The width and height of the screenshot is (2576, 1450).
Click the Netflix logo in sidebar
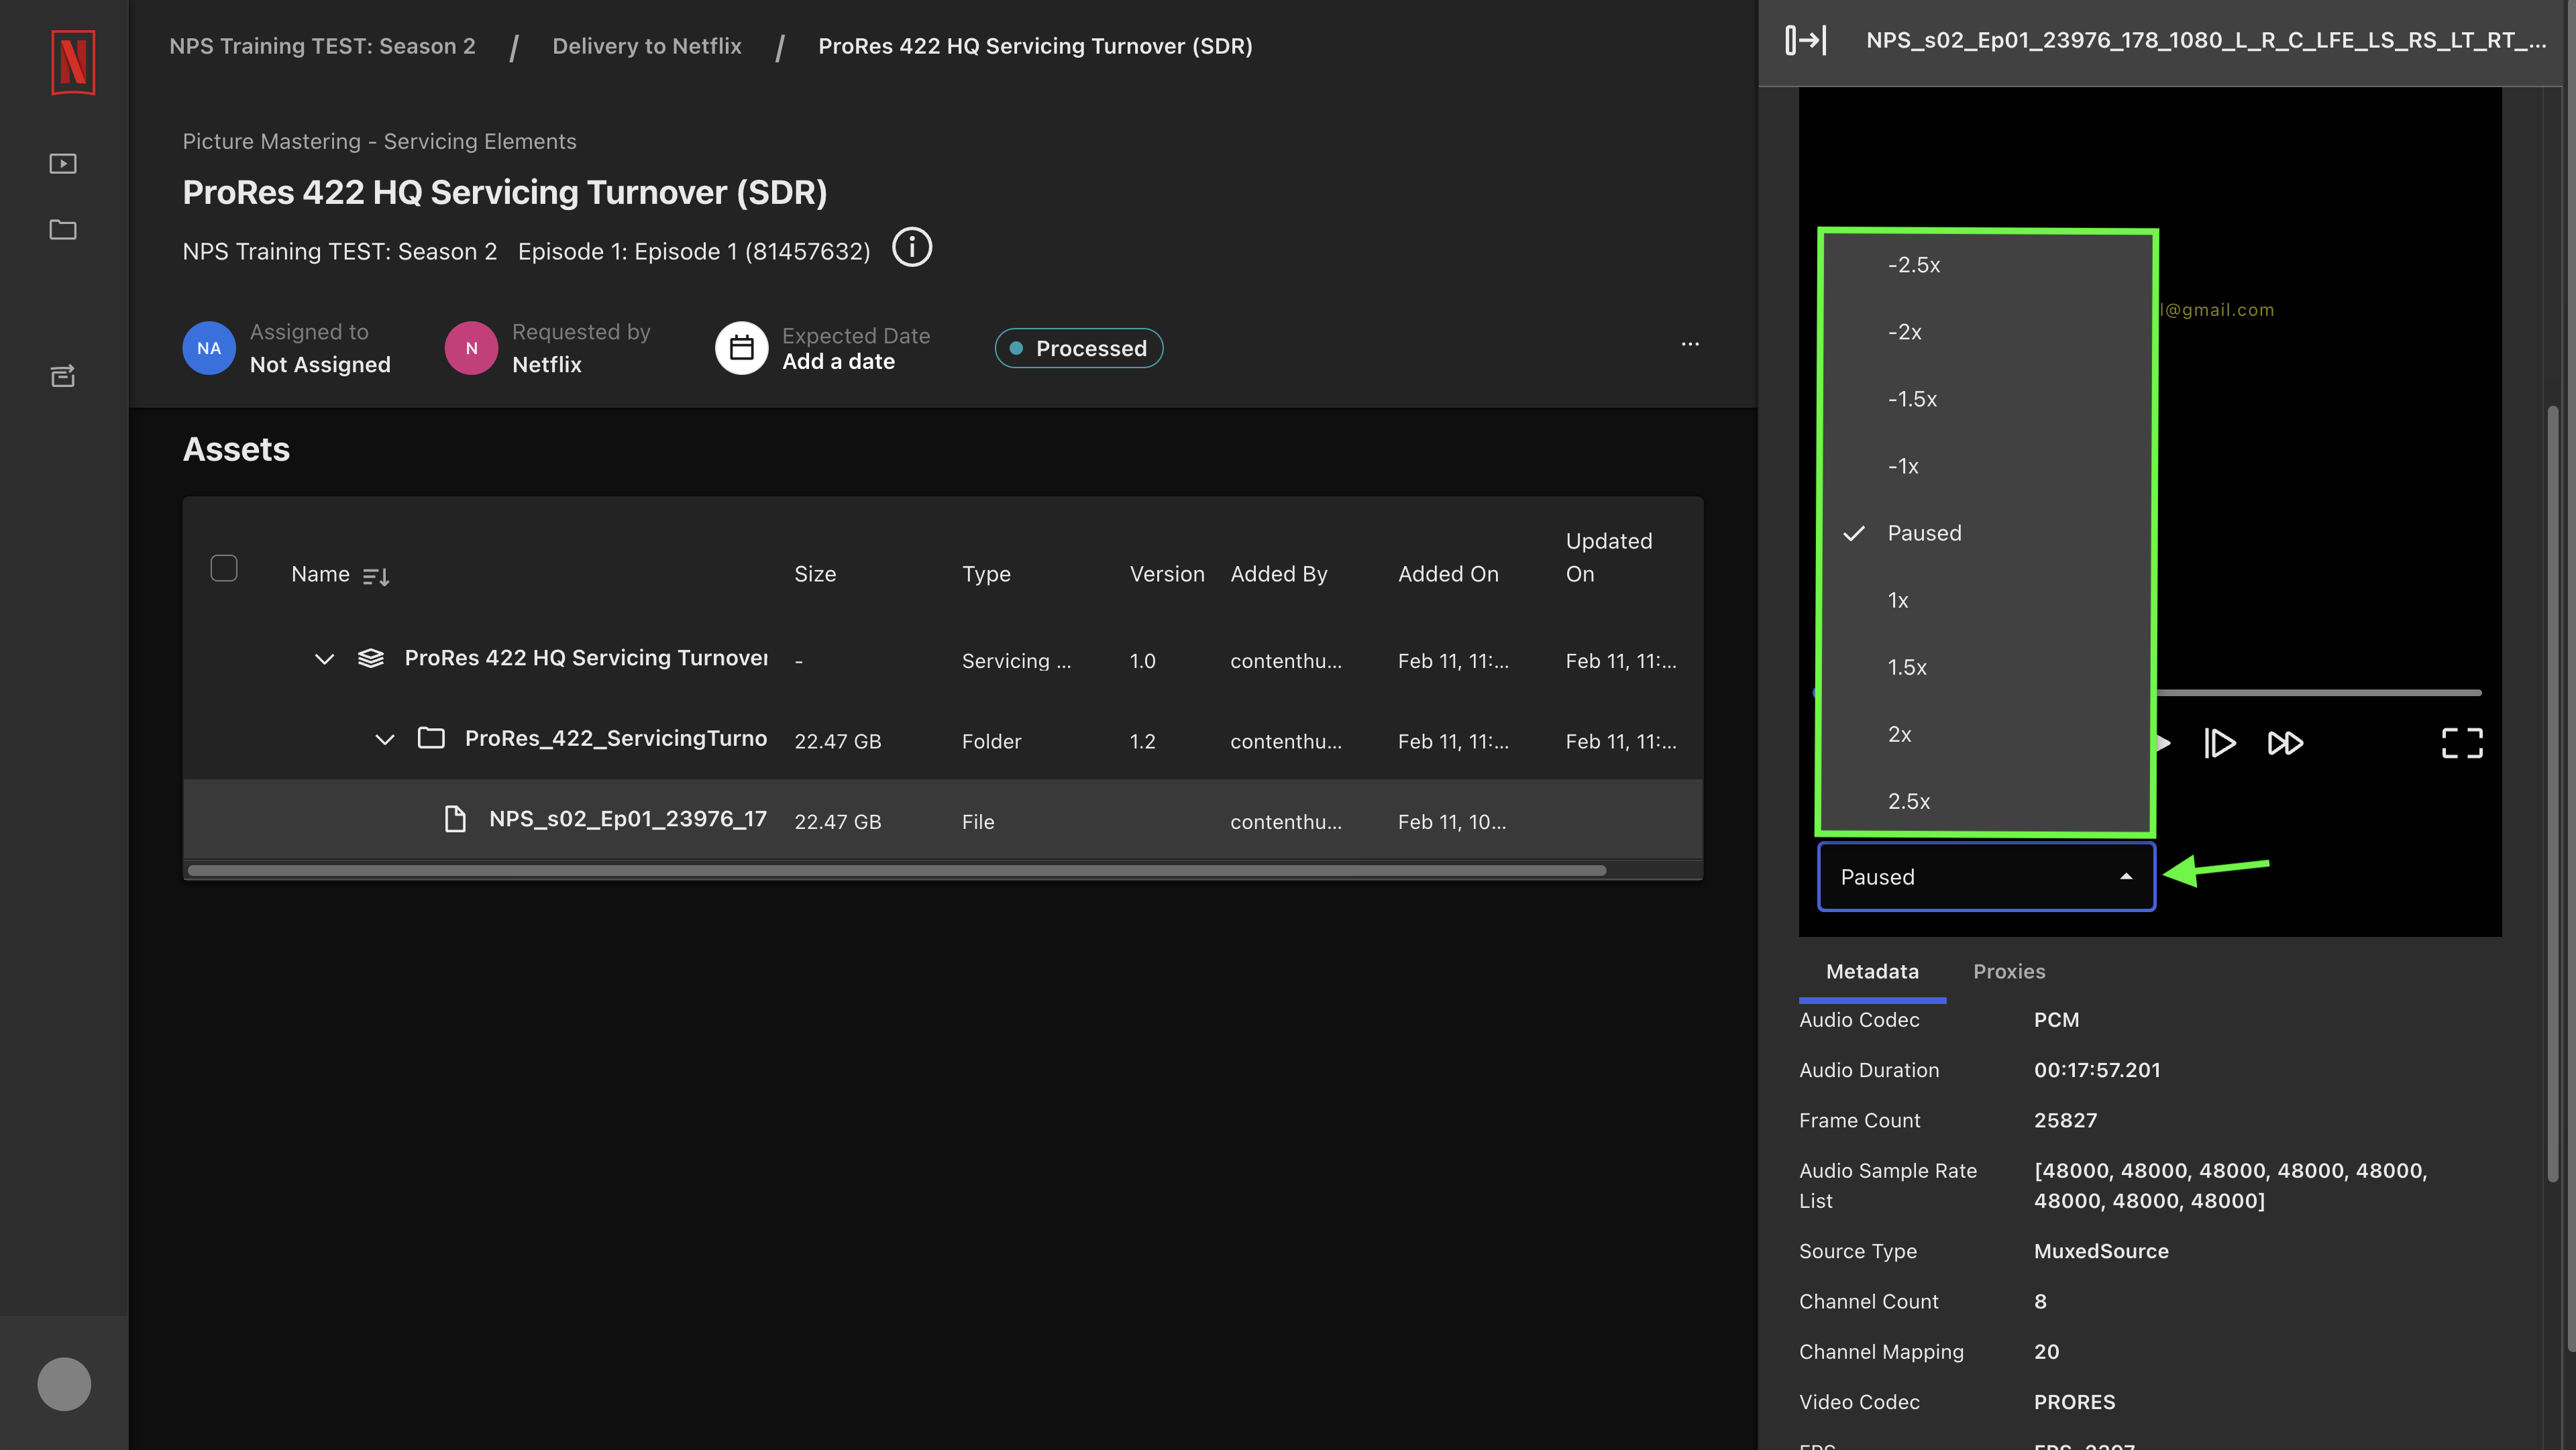pos(73,62)
